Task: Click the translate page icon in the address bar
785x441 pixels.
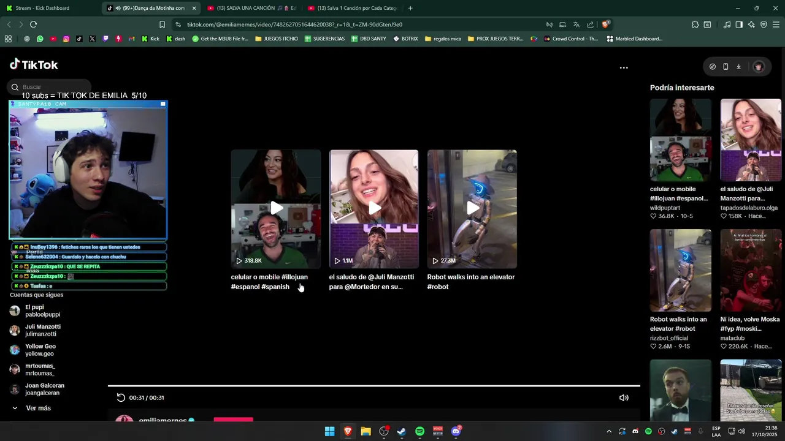Action: (x=576, y=24)
